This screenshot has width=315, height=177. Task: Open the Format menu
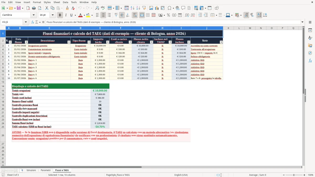37,2
